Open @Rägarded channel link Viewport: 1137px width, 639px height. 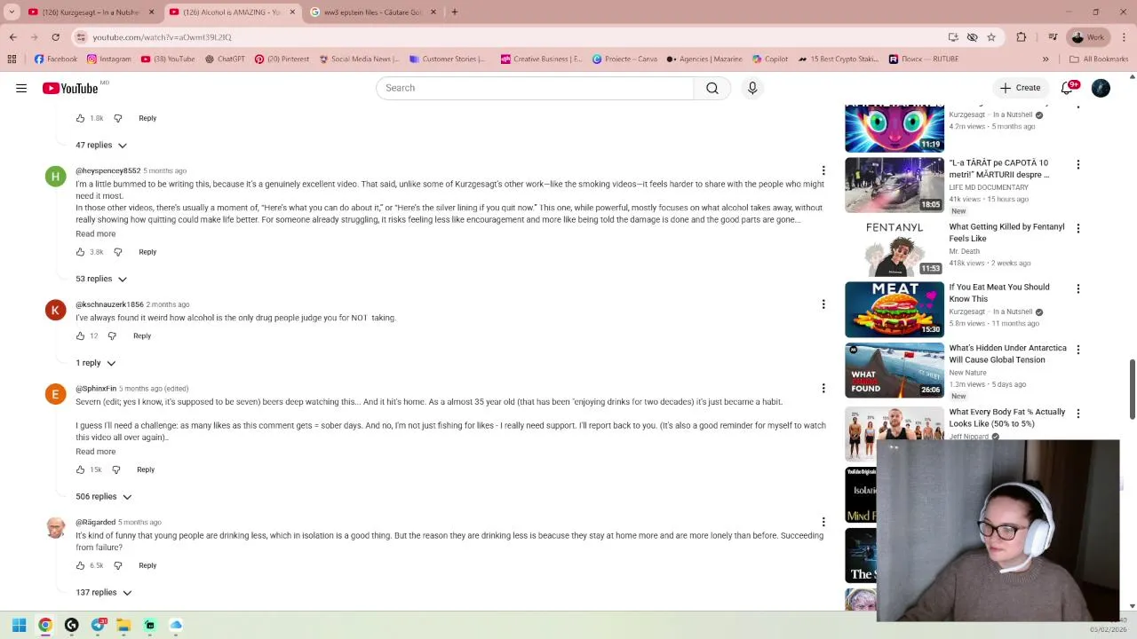[95, 522]
